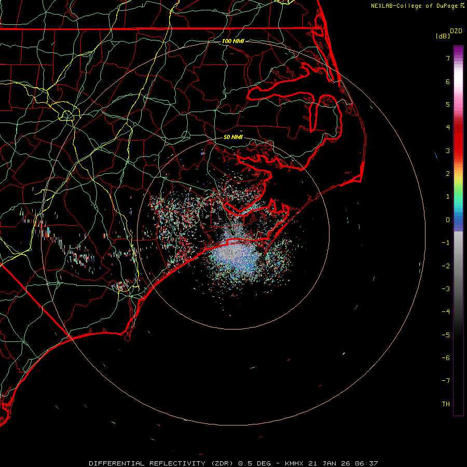
Task: Click the 3 value on color scale
Action: click(448, 150)
